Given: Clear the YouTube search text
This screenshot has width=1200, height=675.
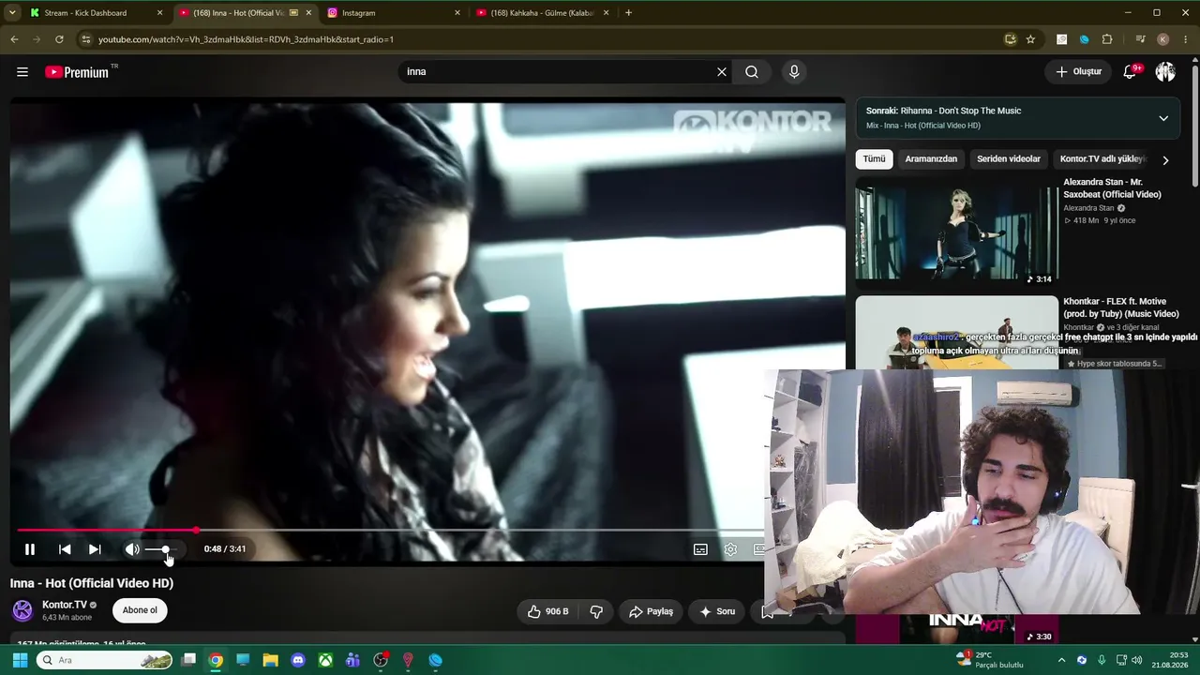Looking at the screenshot, I should (722, 72).
